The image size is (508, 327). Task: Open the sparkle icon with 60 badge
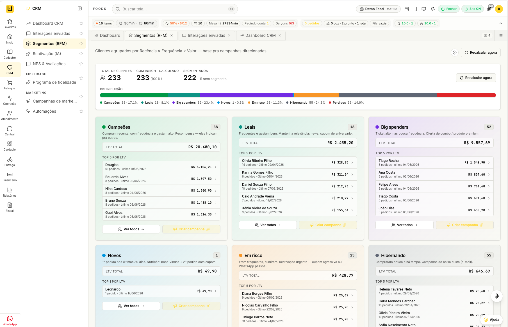(489, 9)
